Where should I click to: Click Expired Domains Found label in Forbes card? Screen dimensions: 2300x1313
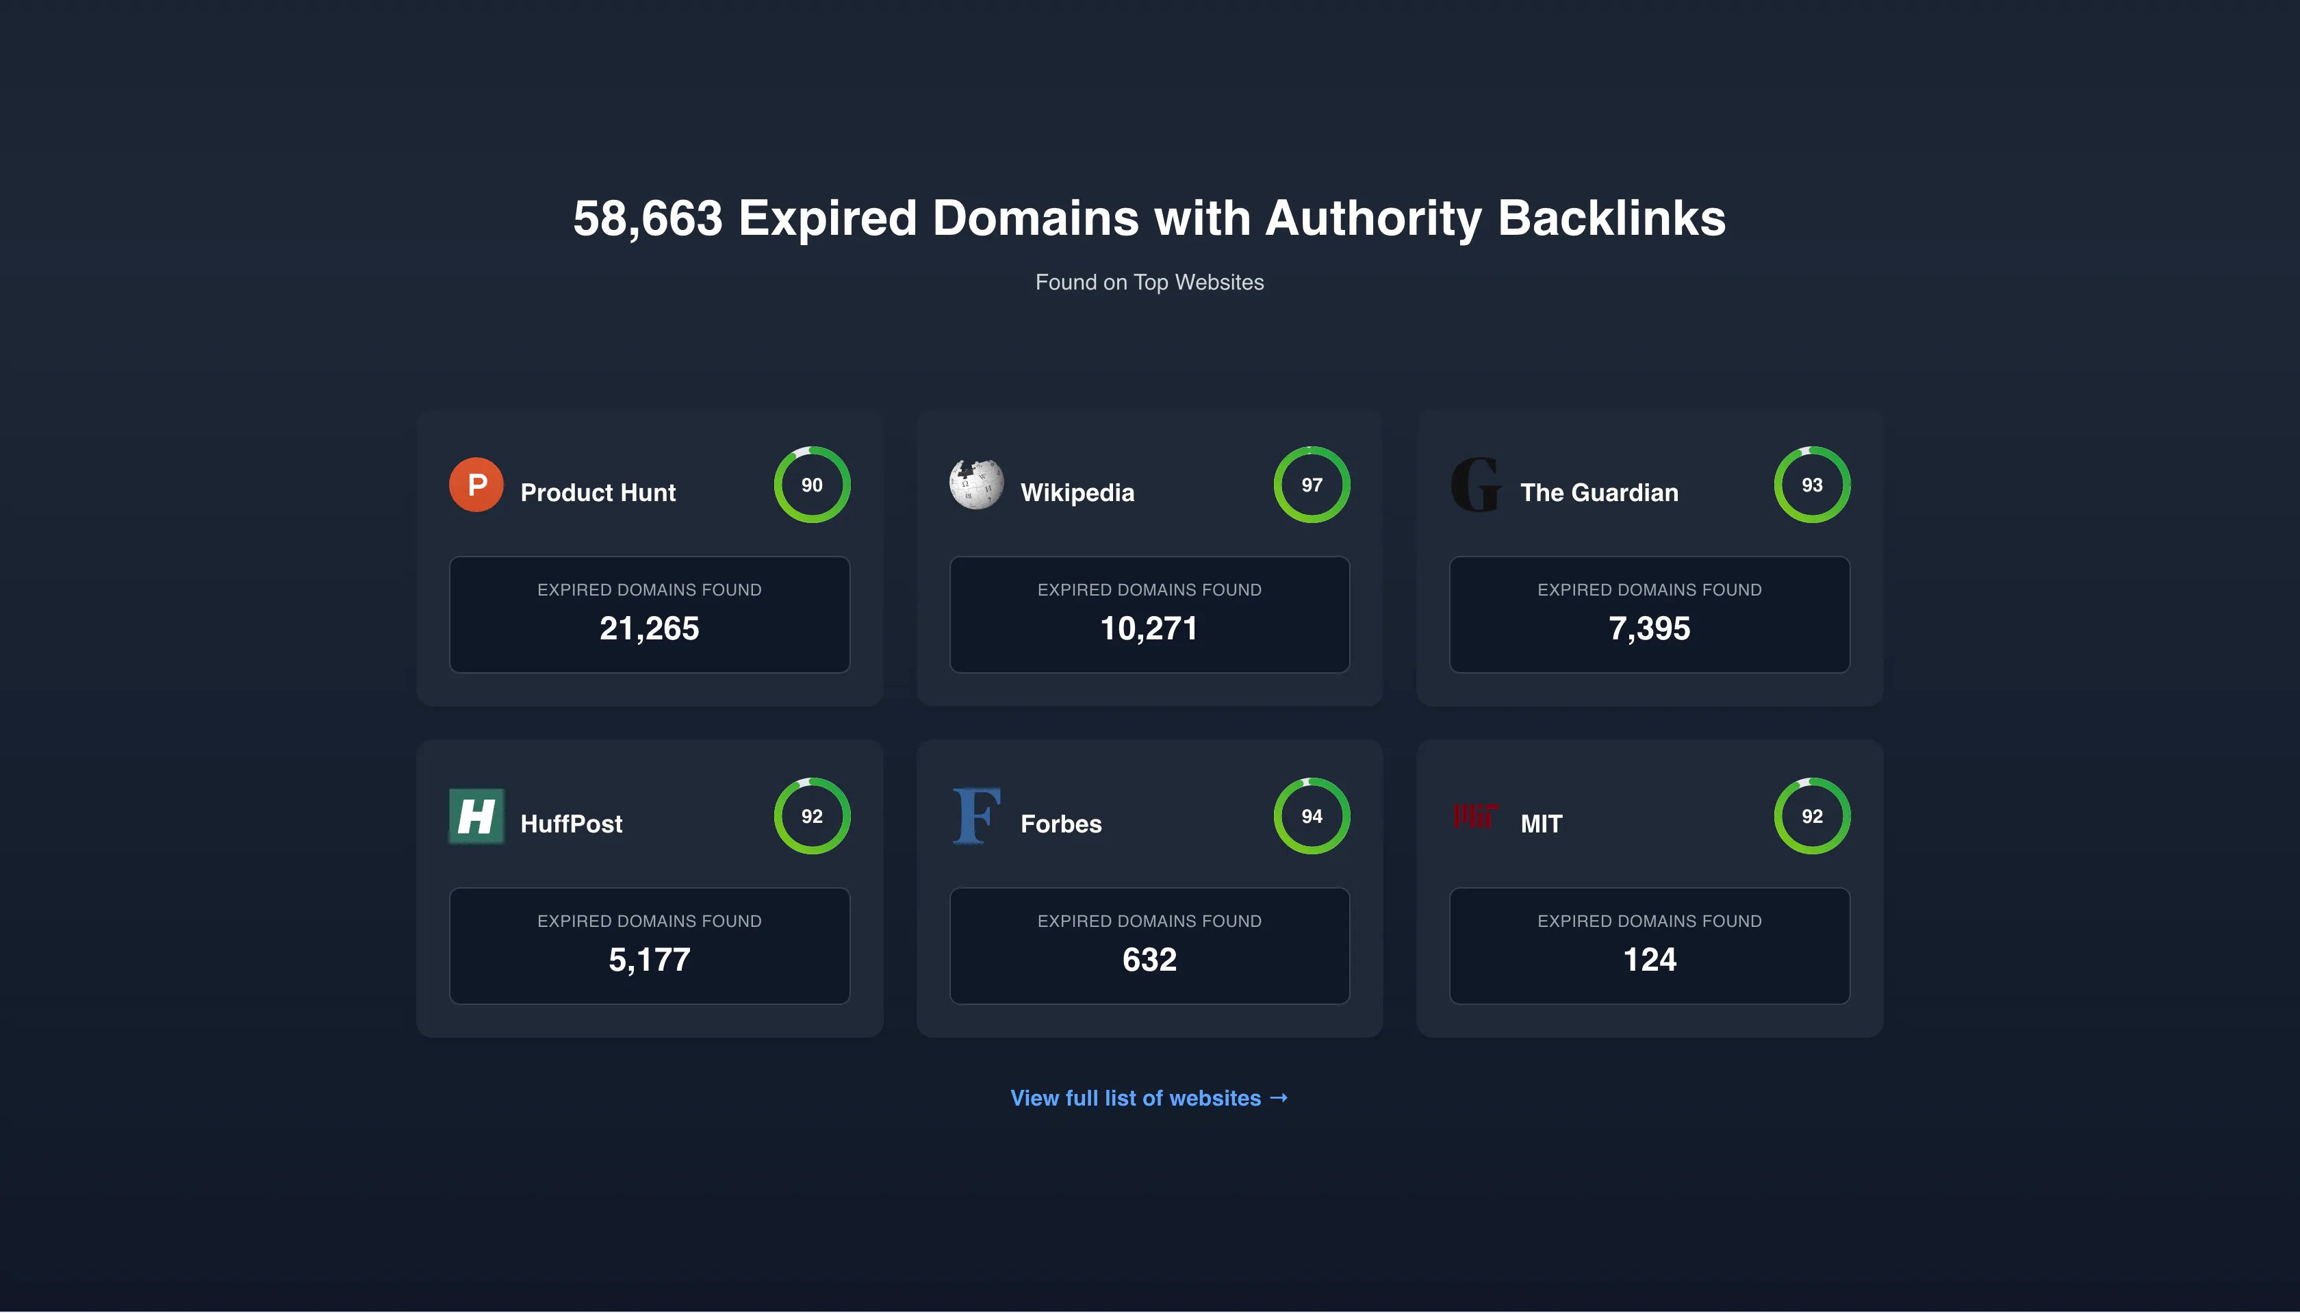pyautogui.click(x=1149, y=921)
